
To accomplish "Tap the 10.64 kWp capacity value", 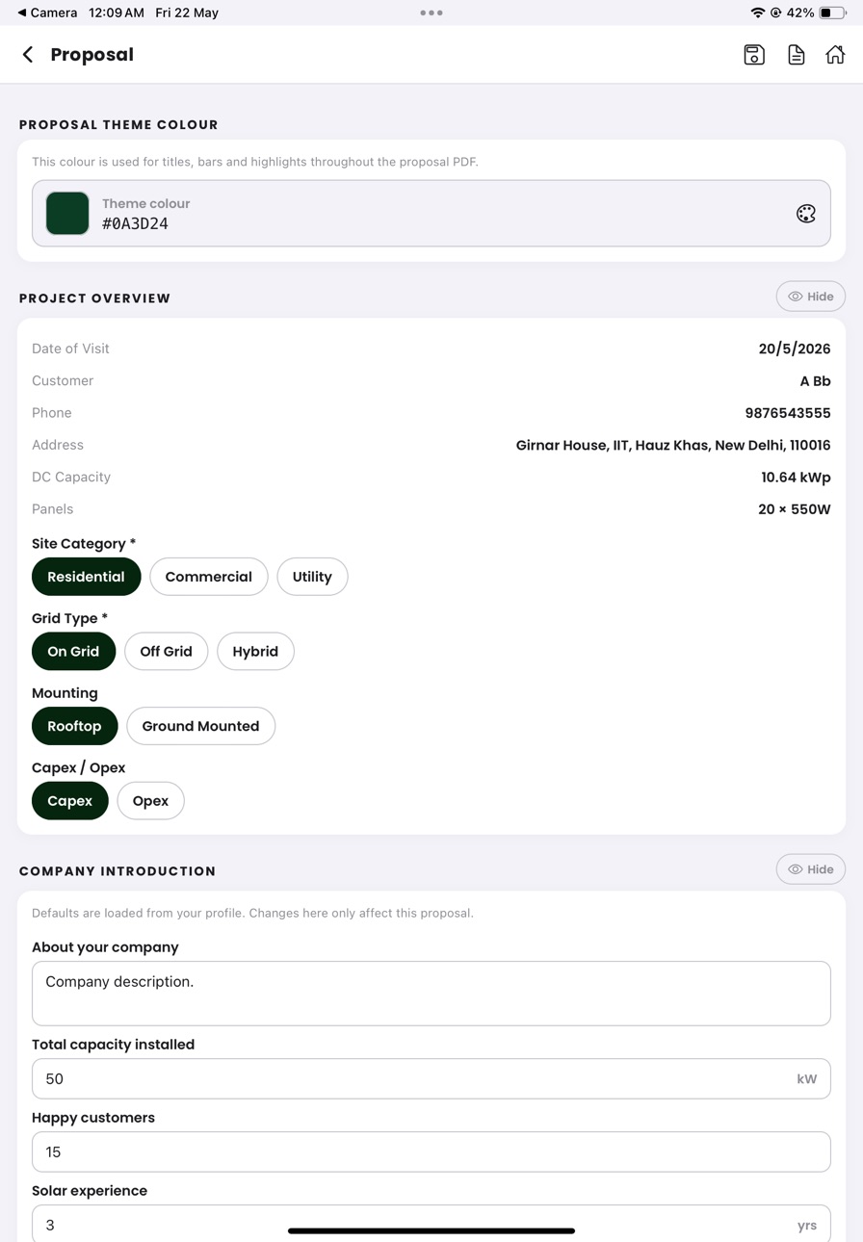I will click(x=796, y=478).
